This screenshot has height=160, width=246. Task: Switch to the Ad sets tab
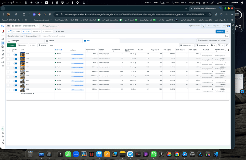click(x=51, y=41)
